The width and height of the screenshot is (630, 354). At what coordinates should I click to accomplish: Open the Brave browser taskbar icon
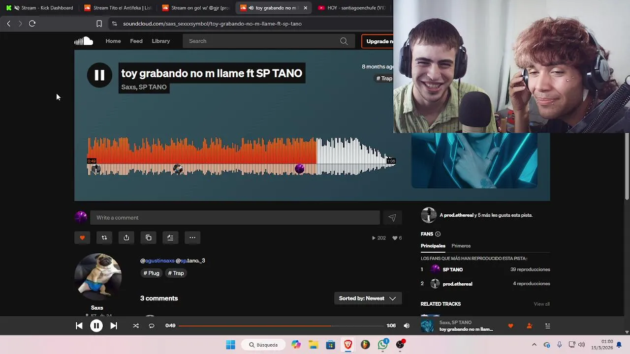pyautogui.click(x=348, y=345)
